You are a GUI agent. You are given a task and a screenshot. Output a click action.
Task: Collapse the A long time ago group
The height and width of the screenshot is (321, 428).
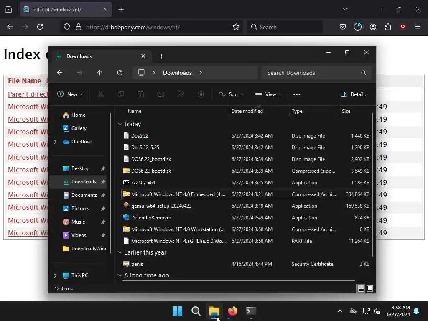[x=120, y=275]
